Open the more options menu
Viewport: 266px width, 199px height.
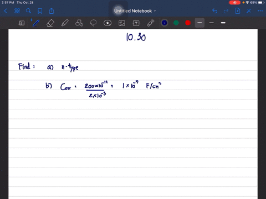pos(260,11)
